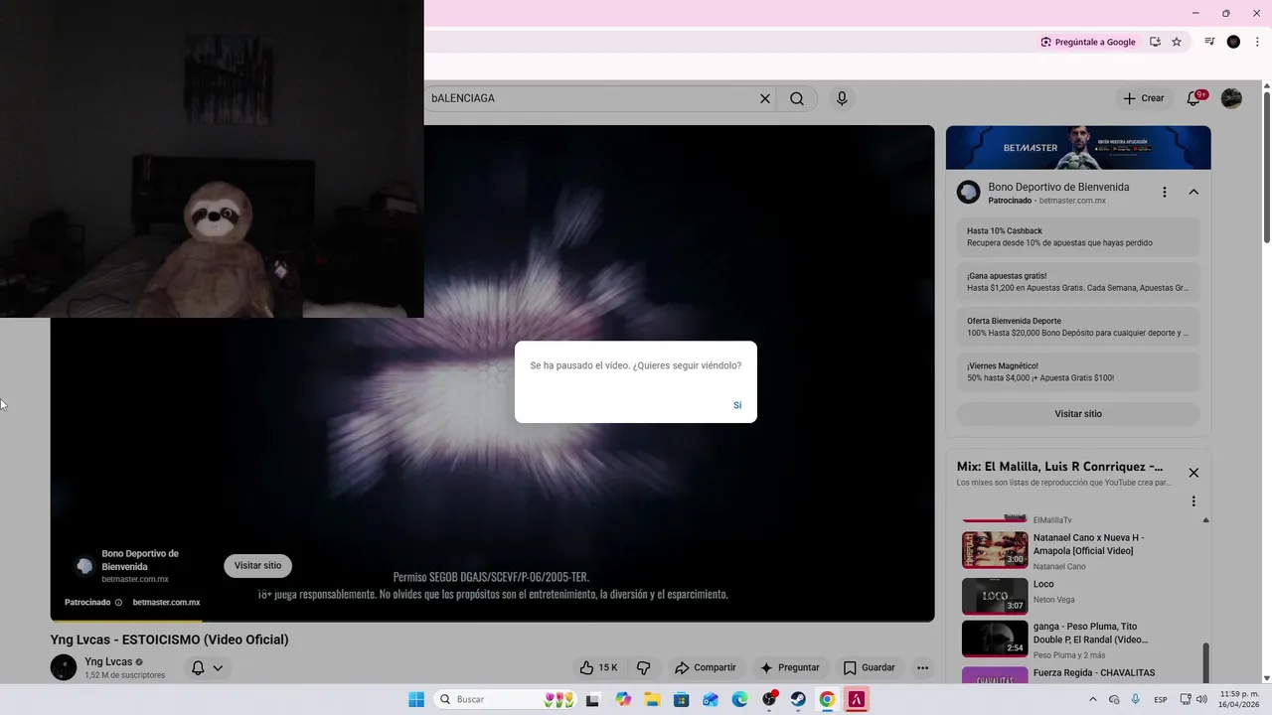
Task: Open the ESP language selector
Action: pyautogui.click(x=1161, y=699)
